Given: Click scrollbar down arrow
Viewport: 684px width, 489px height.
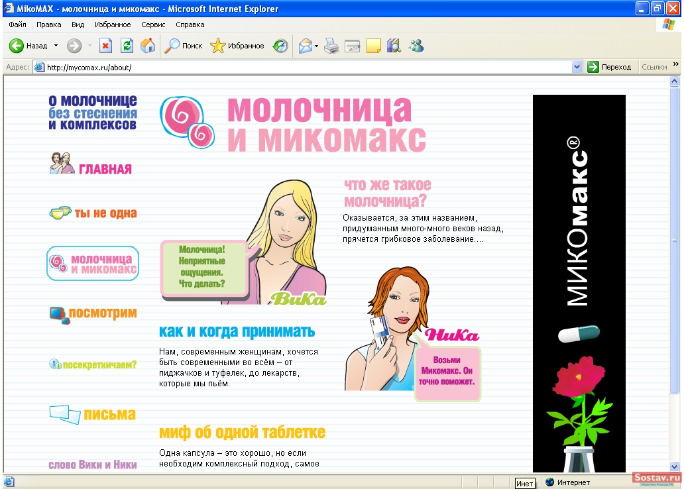Looking at the screenshot, I should point(675,466).
